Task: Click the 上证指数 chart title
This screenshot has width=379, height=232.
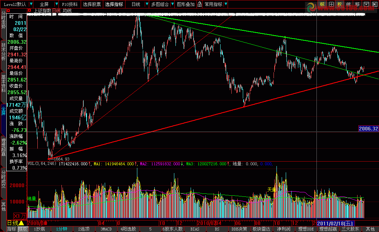Action: coord(42,11)
